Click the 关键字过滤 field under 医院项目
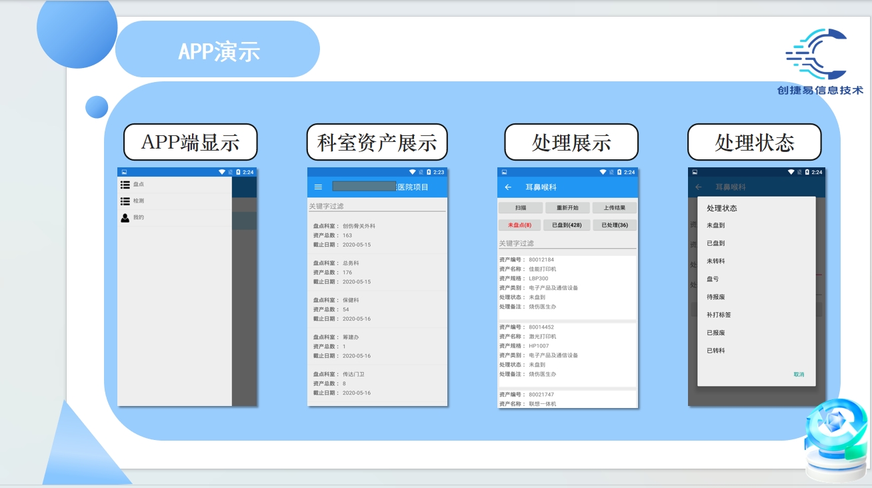Viewport: 872px width, 488px height. [x=377, y=207]
